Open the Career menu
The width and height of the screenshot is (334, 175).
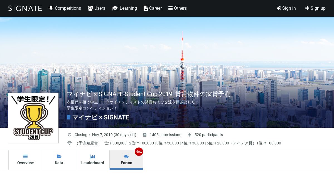point(153,8)
